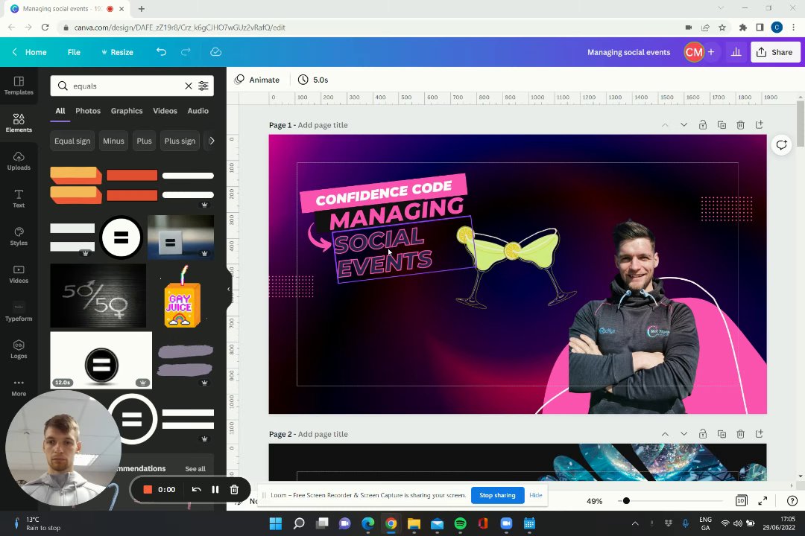Open the Animate option
Image resolution: width=805 pixels, height=536 pixels.
[x=257, y=80]
